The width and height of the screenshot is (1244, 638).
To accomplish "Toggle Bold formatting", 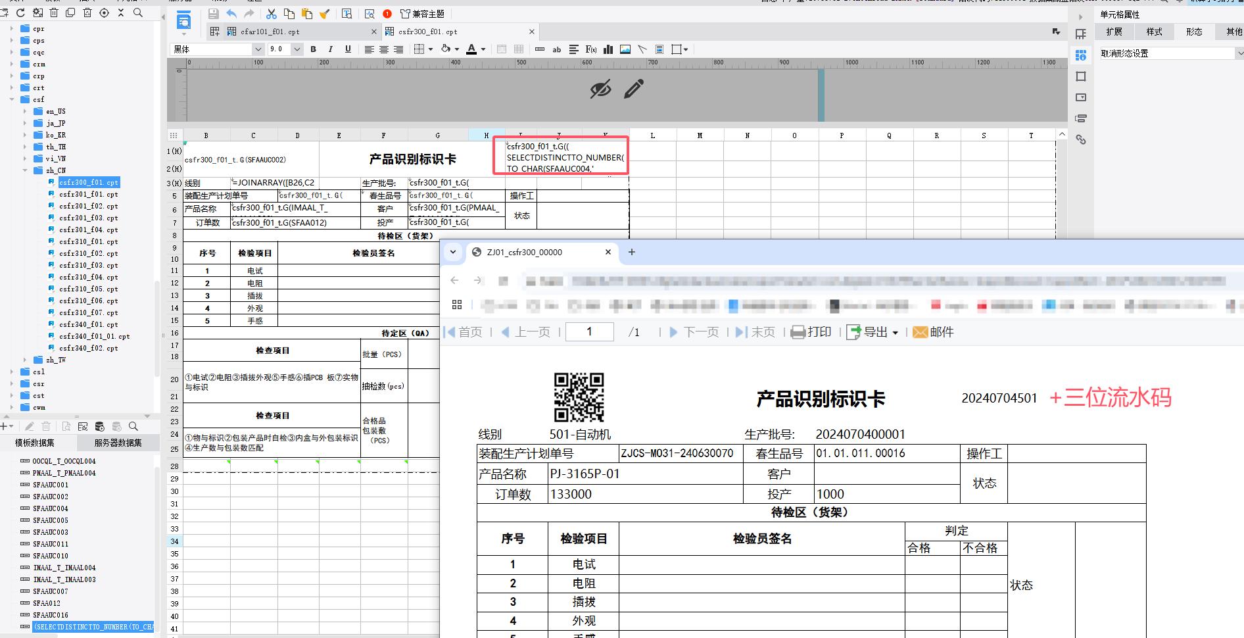I will (x=313, y=49).
